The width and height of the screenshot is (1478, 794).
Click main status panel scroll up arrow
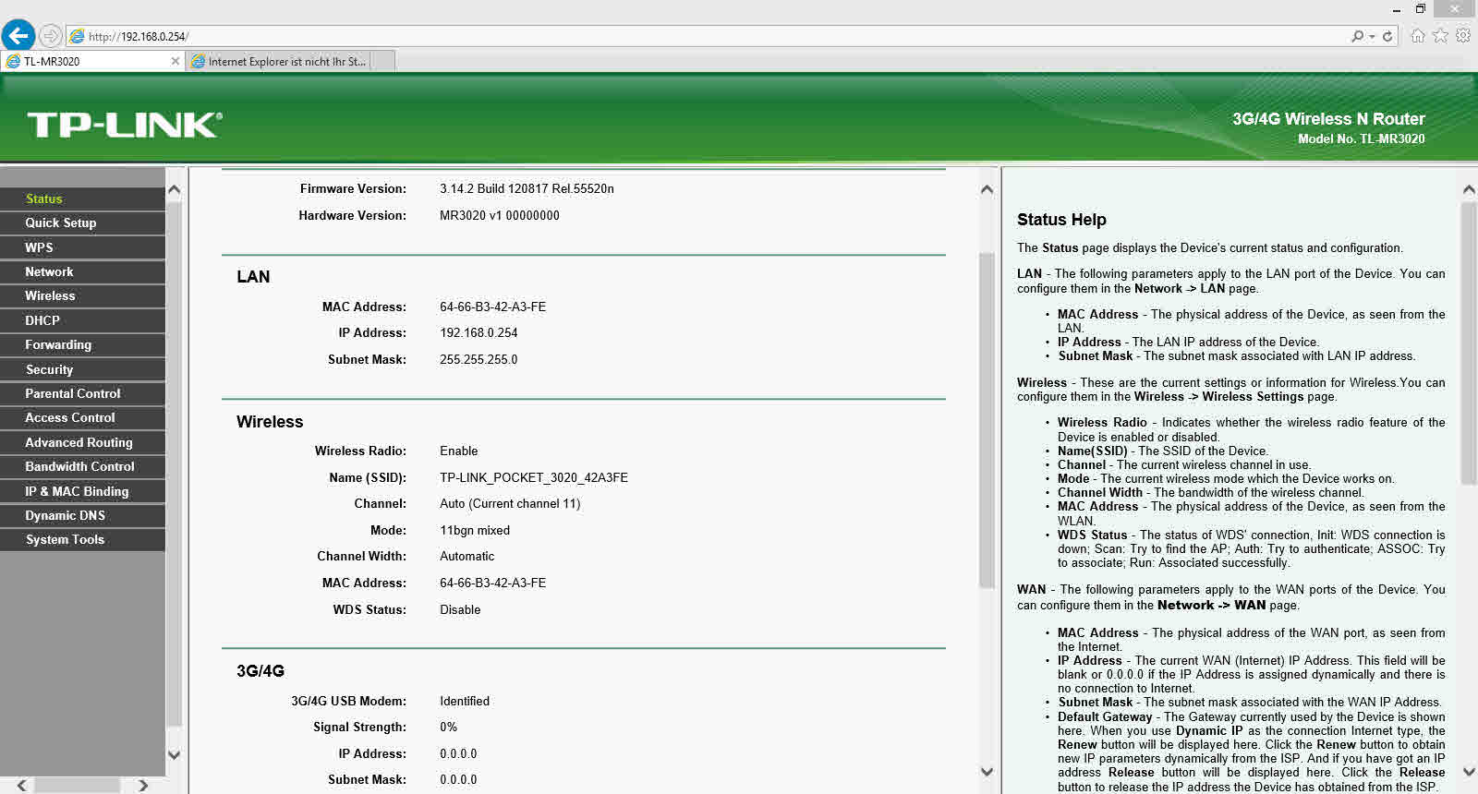point(987,189)
